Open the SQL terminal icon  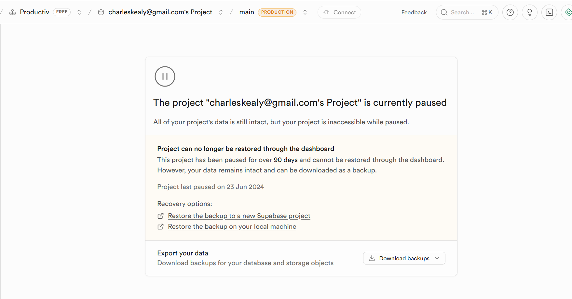point(549,12)
